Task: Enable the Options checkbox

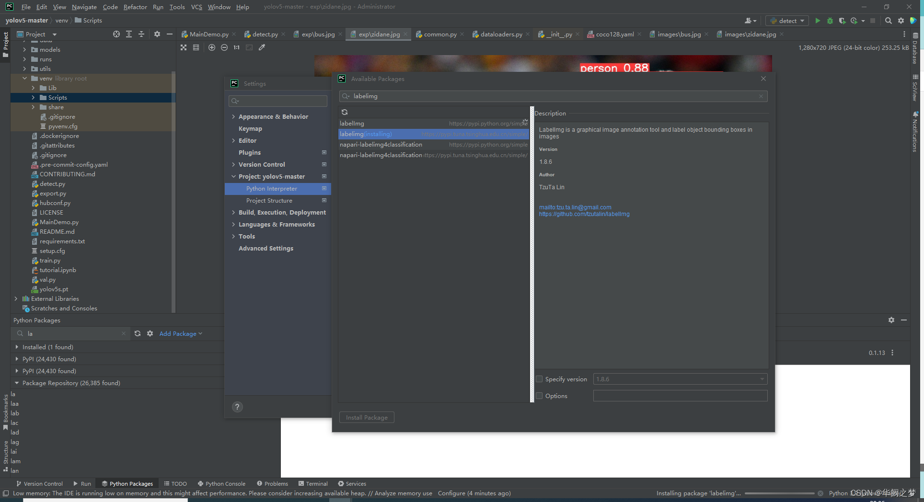Action: coord(540,396)
